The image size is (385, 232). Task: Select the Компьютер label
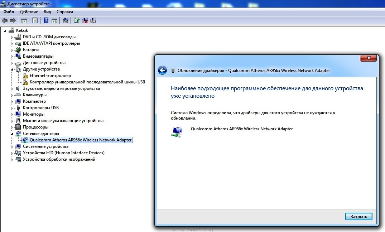(x=34, y=101)
